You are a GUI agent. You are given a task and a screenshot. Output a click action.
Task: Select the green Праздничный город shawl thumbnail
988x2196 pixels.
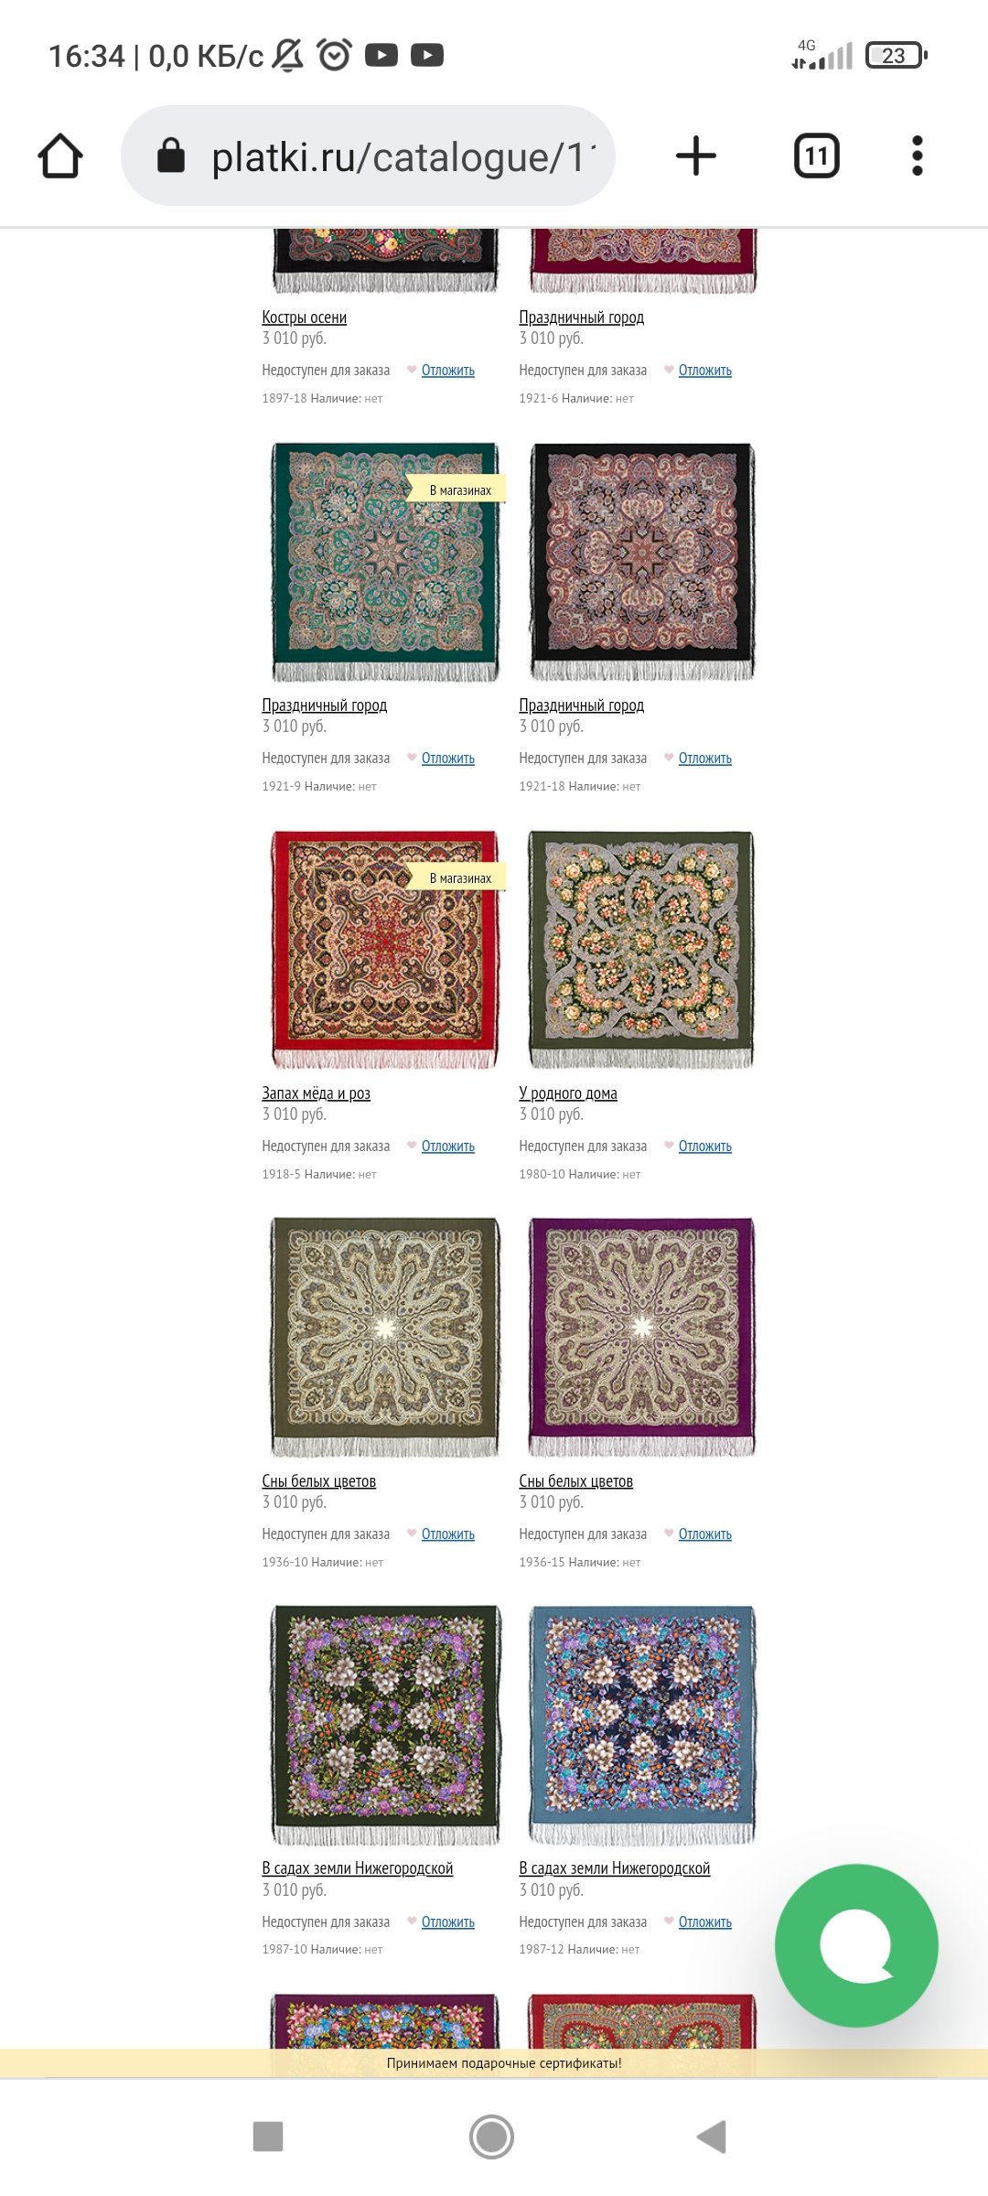click(385, 563)
